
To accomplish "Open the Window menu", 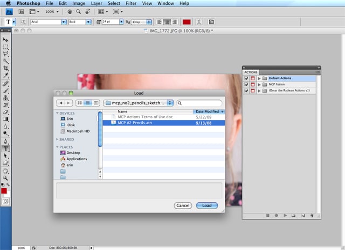I will coord(165,3).
